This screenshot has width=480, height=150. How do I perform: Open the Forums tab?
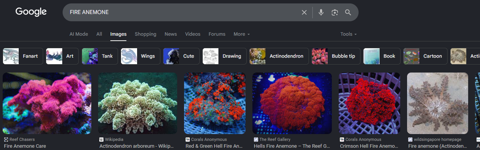[217, 34]
